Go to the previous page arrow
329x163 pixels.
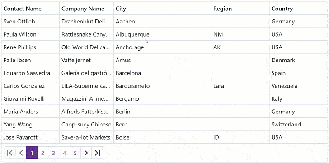(x=21, y=153)
